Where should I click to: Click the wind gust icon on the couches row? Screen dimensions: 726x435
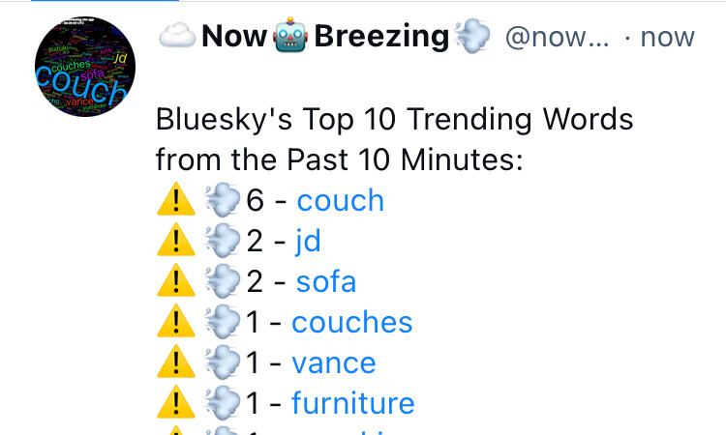[223, 322]
